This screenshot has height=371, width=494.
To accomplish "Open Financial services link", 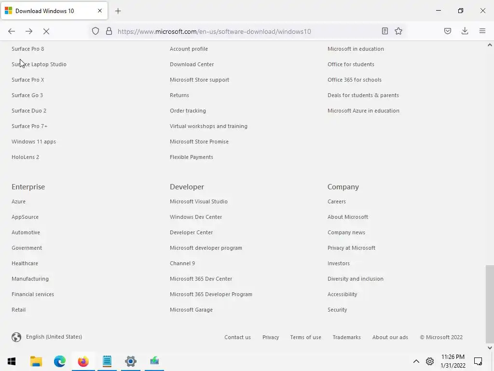I will tap(33, 294).
